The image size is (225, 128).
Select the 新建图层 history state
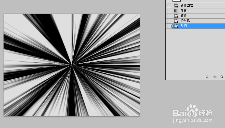(198, 6)
